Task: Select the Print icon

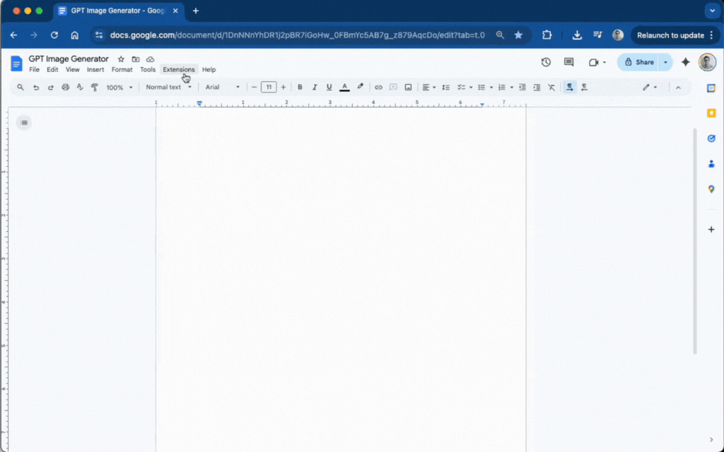Action: (64, 87)
